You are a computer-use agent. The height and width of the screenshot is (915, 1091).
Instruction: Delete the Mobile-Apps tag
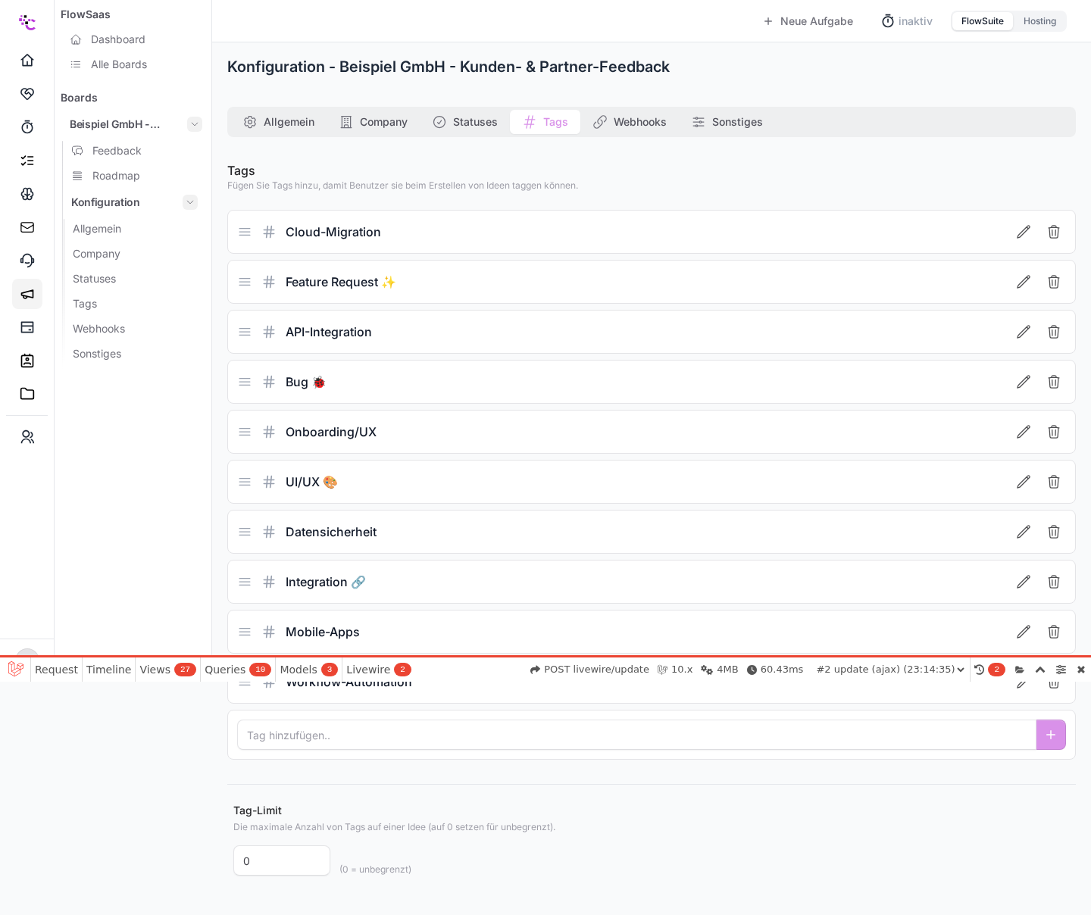click(x=1054, y=632)
